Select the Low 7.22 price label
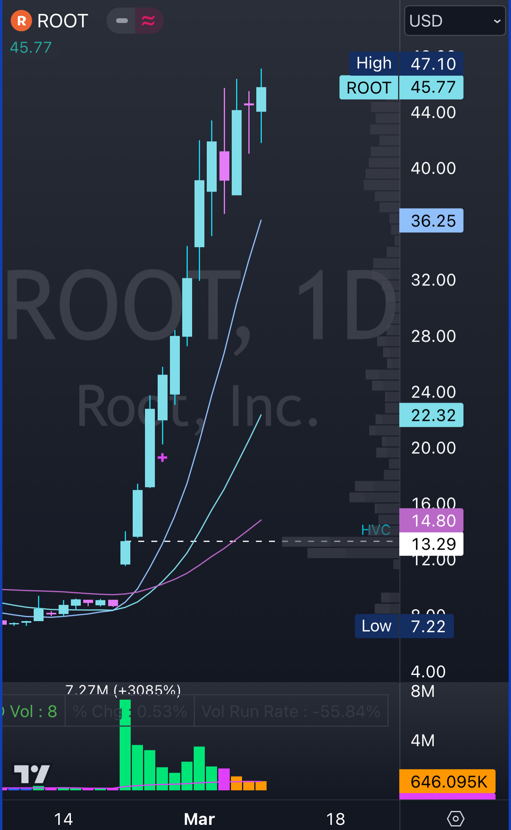This screenshot has width=511, height=830. [x=404, y=626]
